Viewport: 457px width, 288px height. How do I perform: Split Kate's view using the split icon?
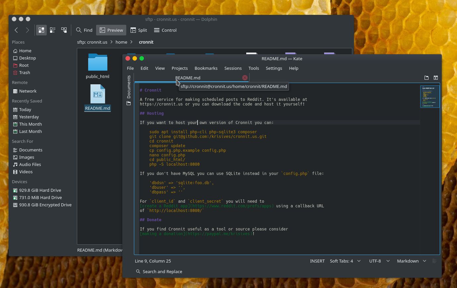[435, 78]
